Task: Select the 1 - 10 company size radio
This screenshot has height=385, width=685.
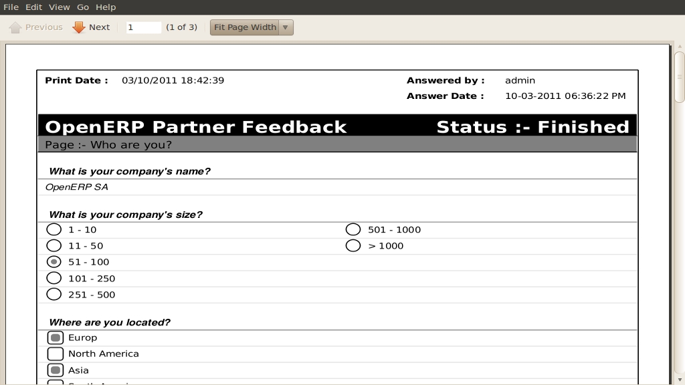Action: (x=54, y=230)
